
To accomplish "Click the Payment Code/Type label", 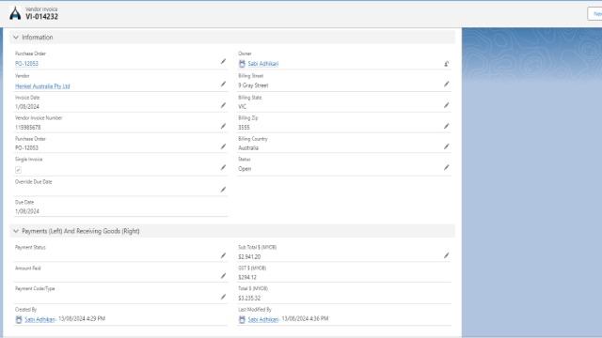I will click(x=35, y=288).
